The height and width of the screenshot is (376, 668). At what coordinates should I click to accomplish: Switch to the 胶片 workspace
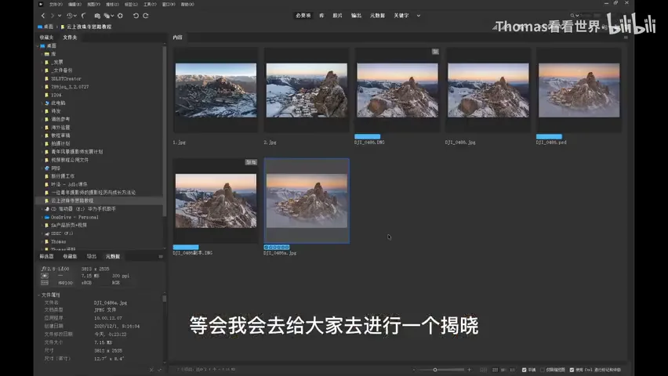coord(337,16)
